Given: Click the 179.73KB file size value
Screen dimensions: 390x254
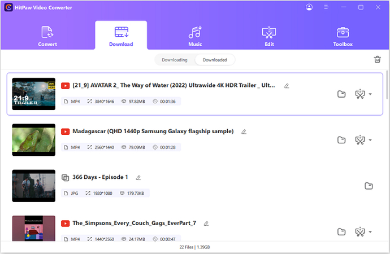Looking at the screenshot, I should tap(136, 194).
